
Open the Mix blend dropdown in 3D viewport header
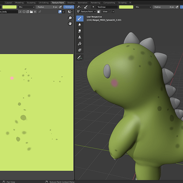click(x=143, y=7)
